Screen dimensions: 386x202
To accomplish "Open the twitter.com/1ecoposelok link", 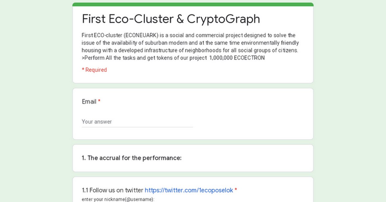I will [x=188, y=190].
